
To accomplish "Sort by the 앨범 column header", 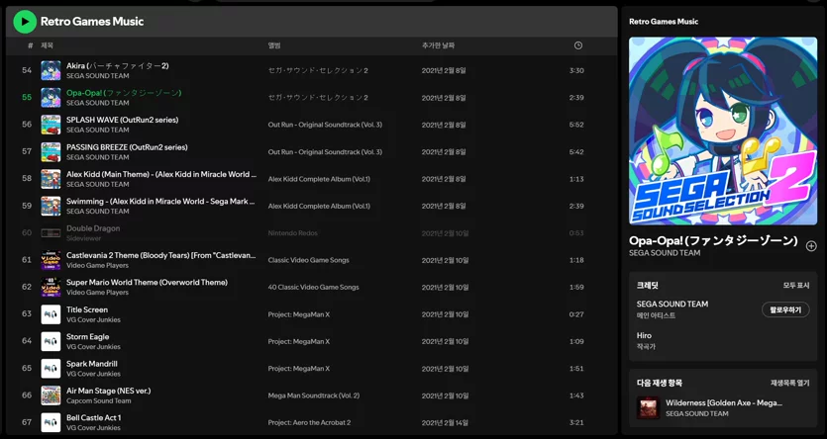I will 273,45.
